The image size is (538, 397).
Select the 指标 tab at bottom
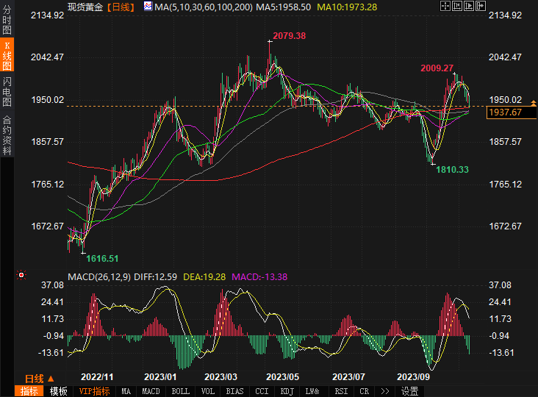29,391
